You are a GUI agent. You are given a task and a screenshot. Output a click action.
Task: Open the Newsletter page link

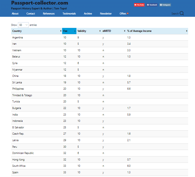106,14
